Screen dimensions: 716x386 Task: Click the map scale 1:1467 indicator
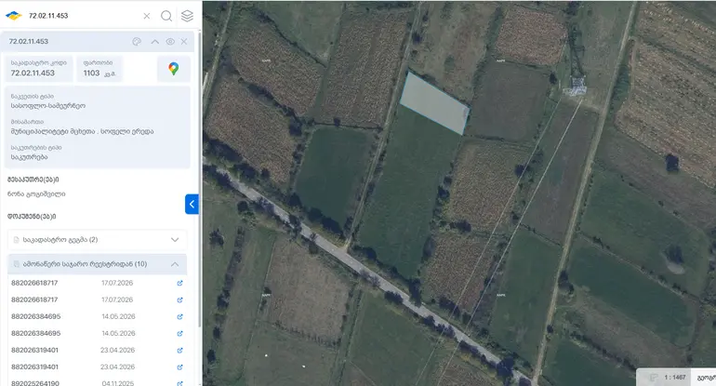(674, 378)
